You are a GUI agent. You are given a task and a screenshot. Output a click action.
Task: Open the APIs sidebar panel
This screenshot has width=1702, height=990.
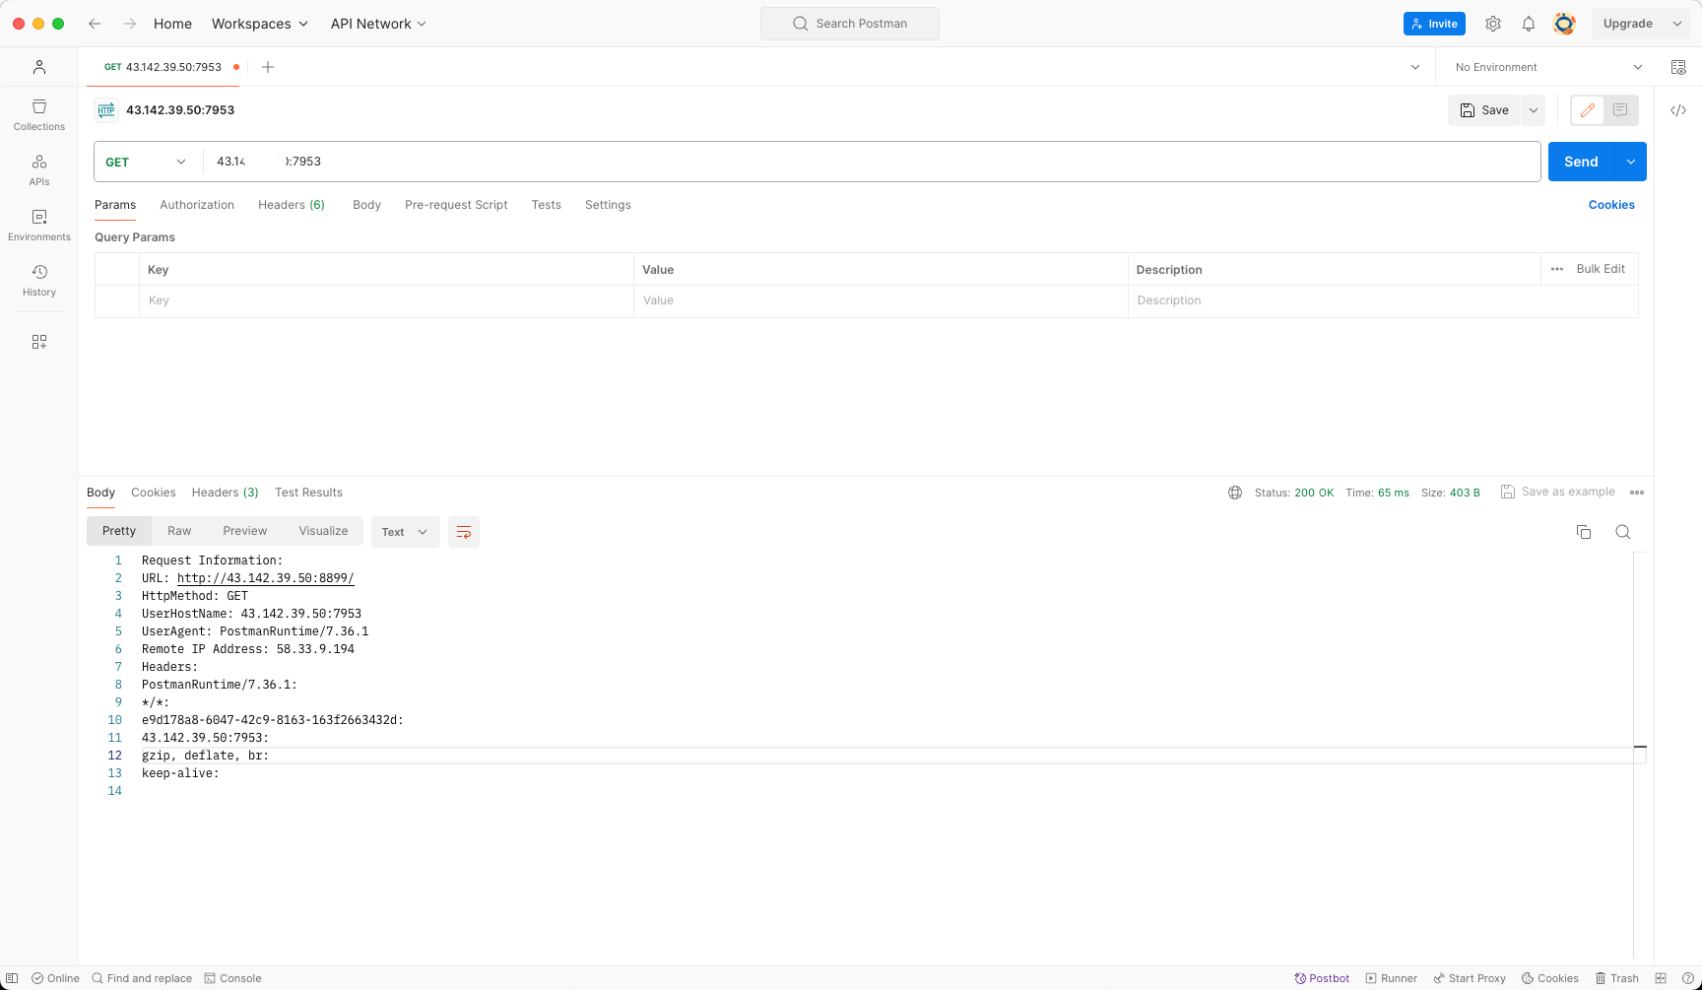tap(39, 169)
